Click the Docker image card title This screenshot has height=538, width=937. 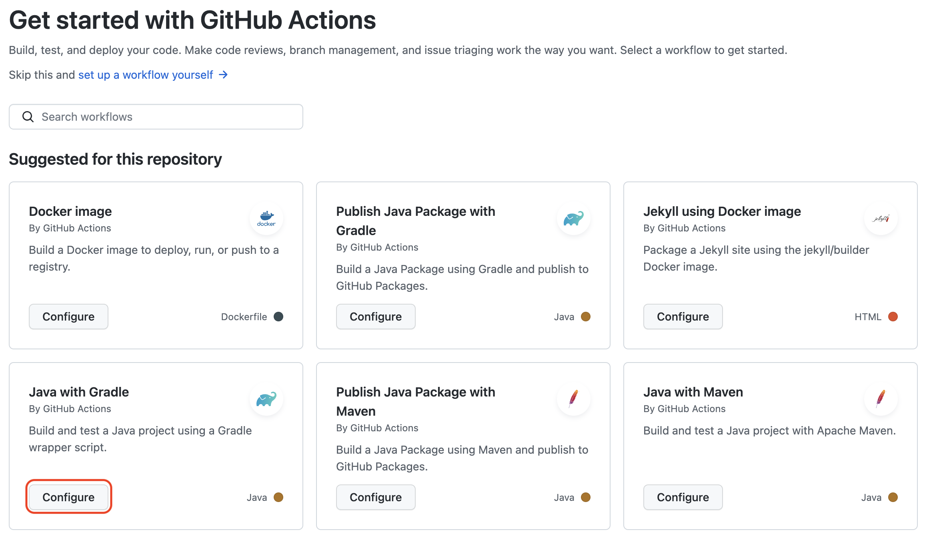[x=70, y=211]
